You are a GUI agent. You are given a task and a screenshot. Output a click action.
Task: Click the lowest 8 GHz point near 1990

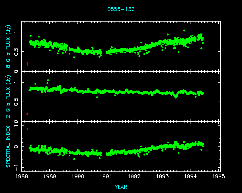coord(74,57)
